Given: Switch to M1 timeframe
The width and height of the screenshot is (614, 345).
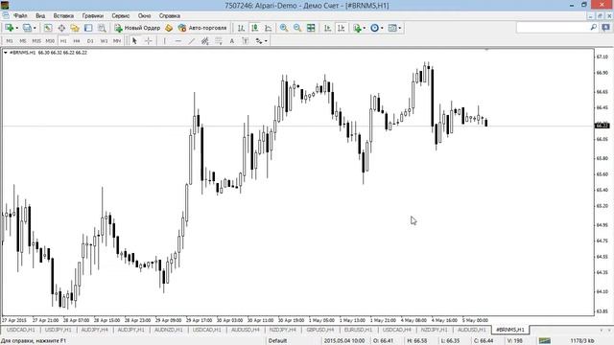Looking at the screenshot, I should coord(10,40).
